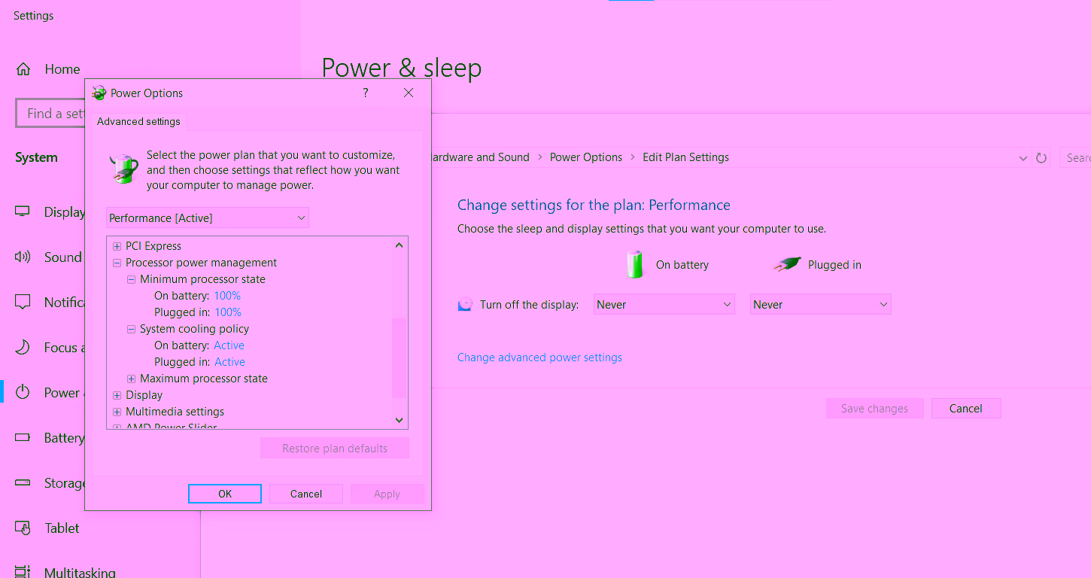Click Minimum processor Plugged in 100% value

pyautogui.click(x=228, y=312)
